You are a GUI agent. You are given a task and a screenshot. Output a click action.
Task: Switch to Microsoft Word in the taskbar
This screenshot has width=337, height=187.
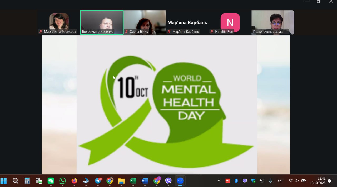[145, 181]
